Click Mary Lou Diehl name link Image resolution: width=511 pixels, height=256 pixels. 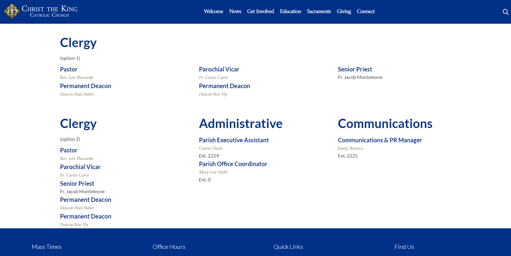coord(213,172)
